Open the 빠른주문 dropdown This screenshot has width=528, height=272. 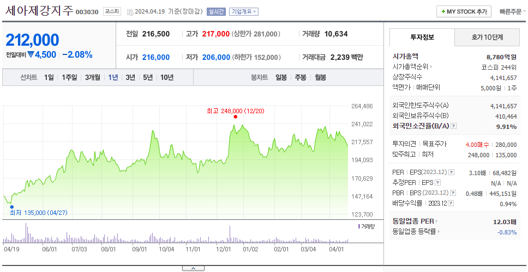click(513, 12)
